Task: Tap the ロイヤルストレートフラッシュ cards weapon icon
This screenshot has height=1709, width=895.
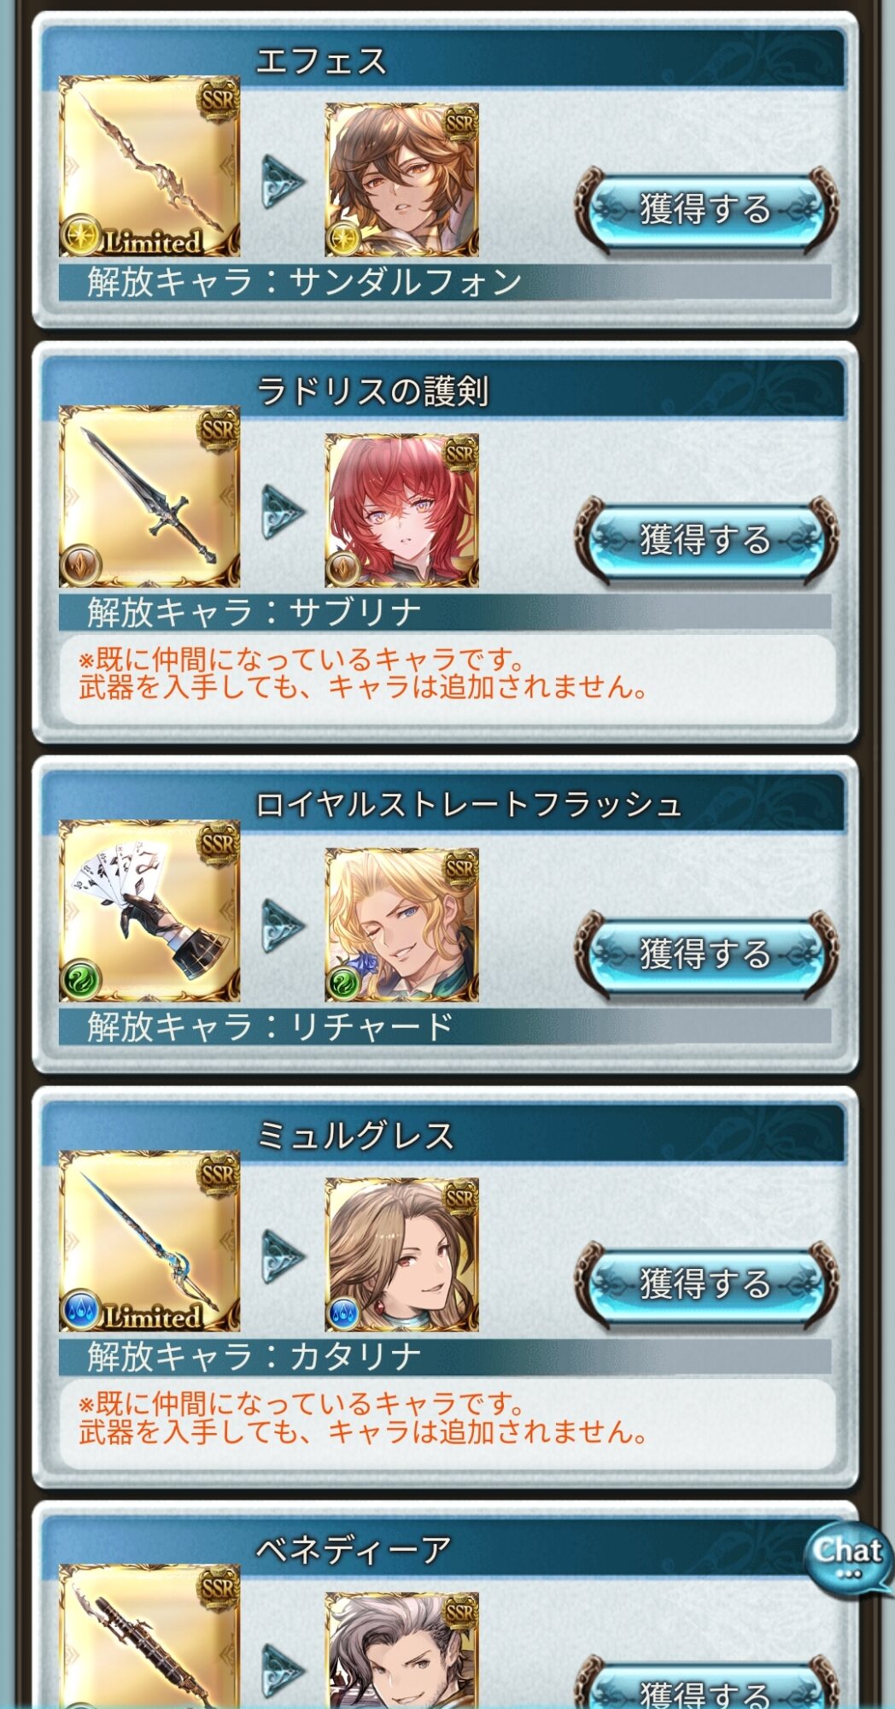Action: tap(149, 911)
